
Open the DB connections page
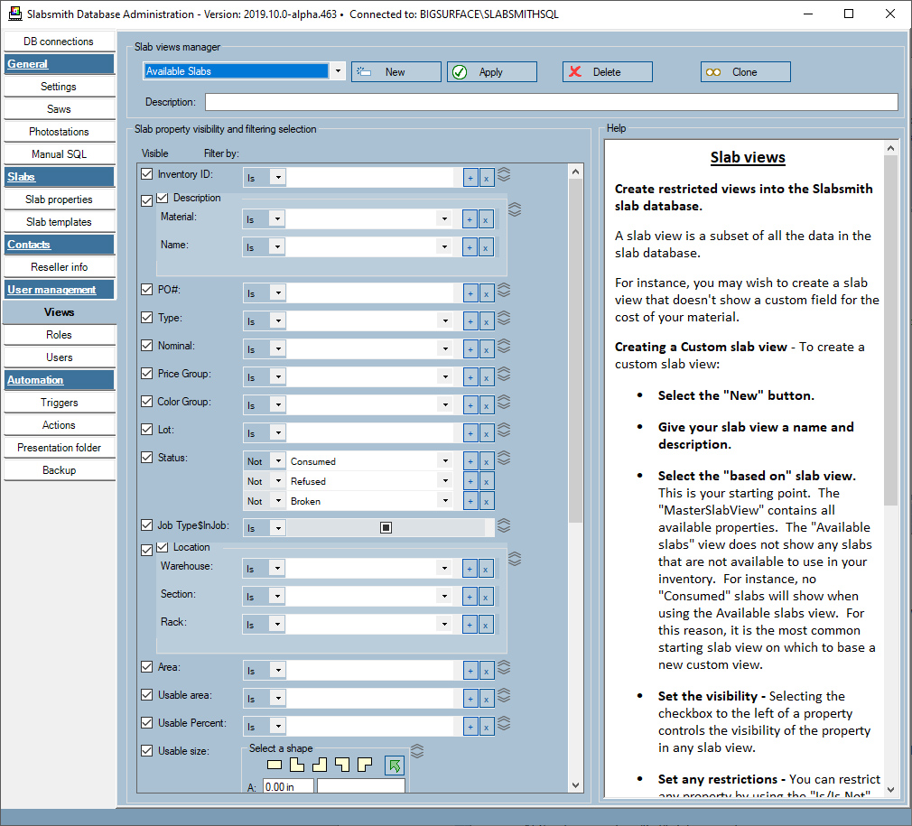pyautogui.click(x=59, y=42)
